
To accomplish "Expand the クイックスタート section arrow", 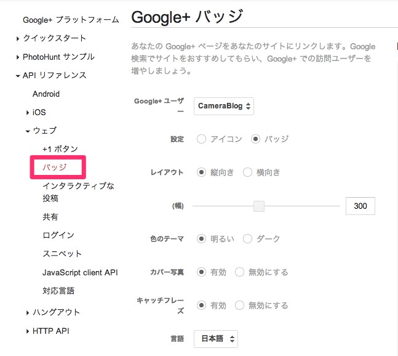I will pyautogui.click(x=17, y=39).
